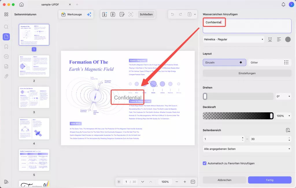This screenshot has width=296, height=188.
Task: Click the Drehen rotation slider
Action: 238,96
